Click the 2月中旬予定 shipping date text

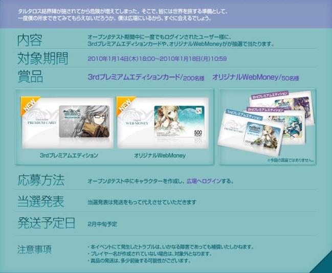point(102,224)
